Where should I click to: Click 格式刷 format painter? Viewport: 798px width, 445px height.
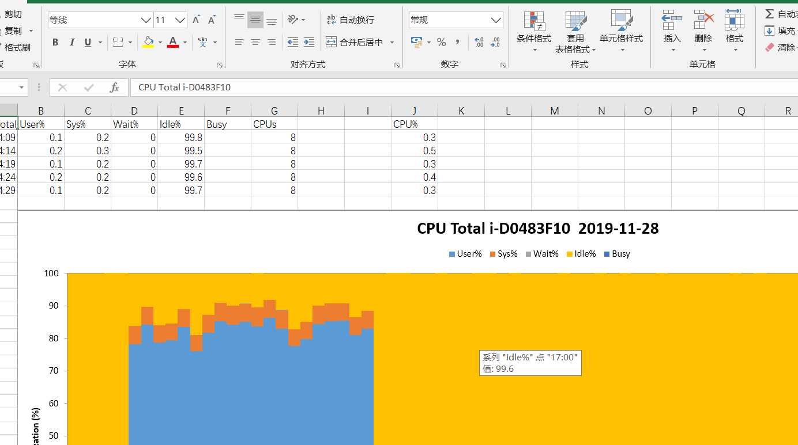(16, 48)
